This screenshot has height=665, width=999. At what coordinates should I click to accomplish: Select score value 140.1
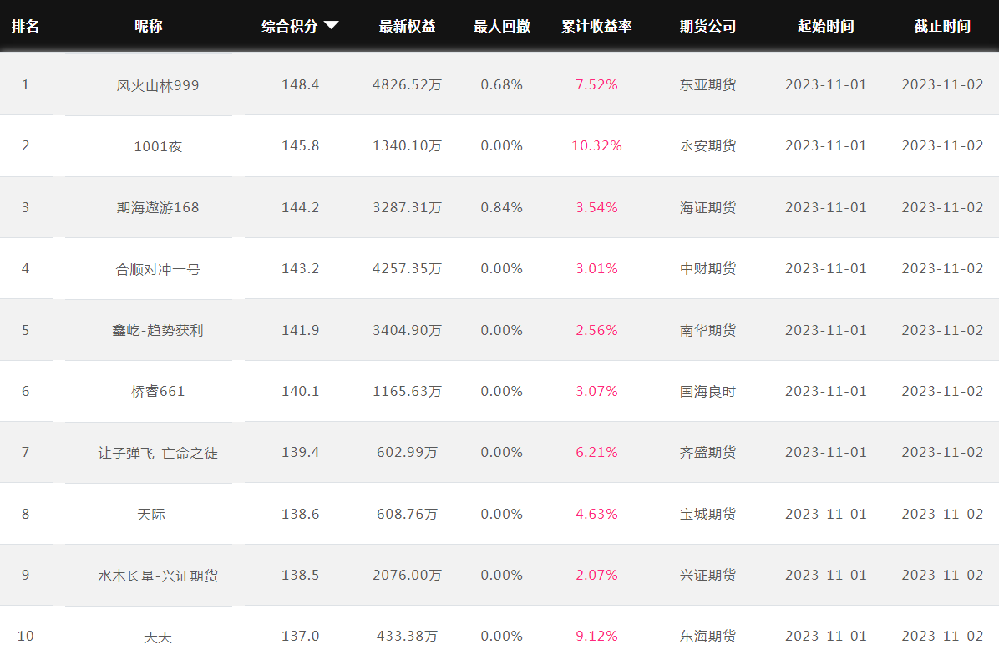pos(300,391)
